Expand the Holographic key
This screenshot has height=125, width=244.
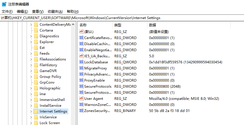click(31, 88)
